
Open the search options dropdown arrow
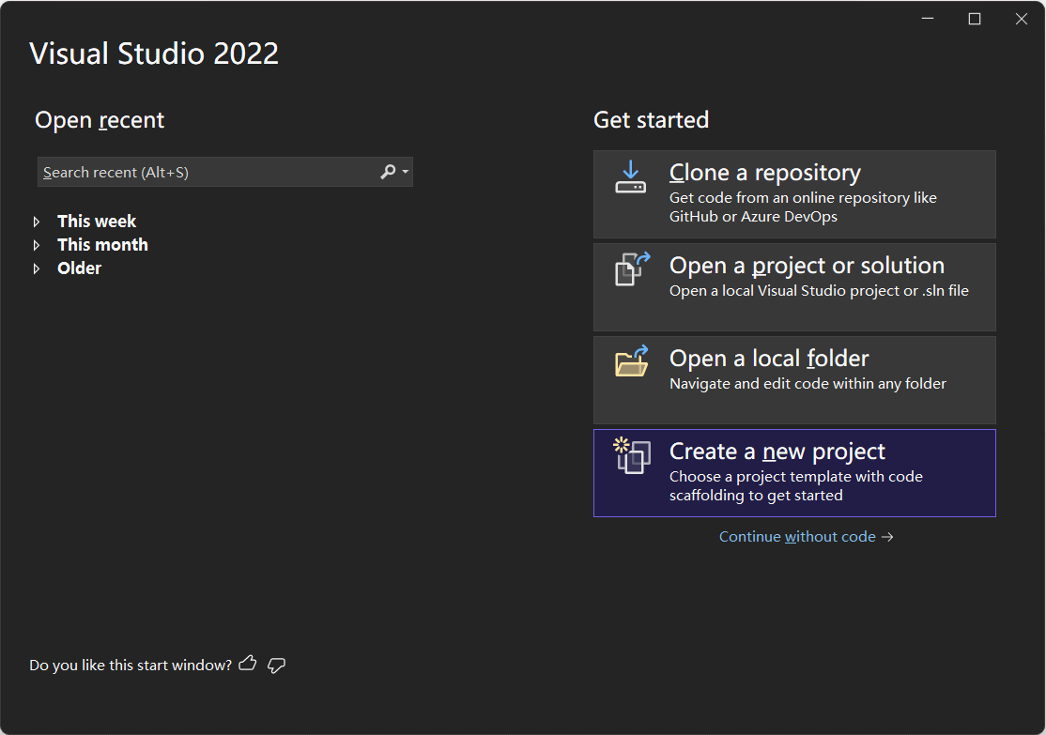(x=406, y=172)
